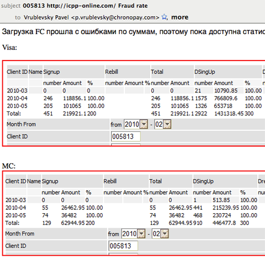Expand the Visa month dropdown showing 02
The height and width of the screenshot is (258, 265).
(167, 124)
